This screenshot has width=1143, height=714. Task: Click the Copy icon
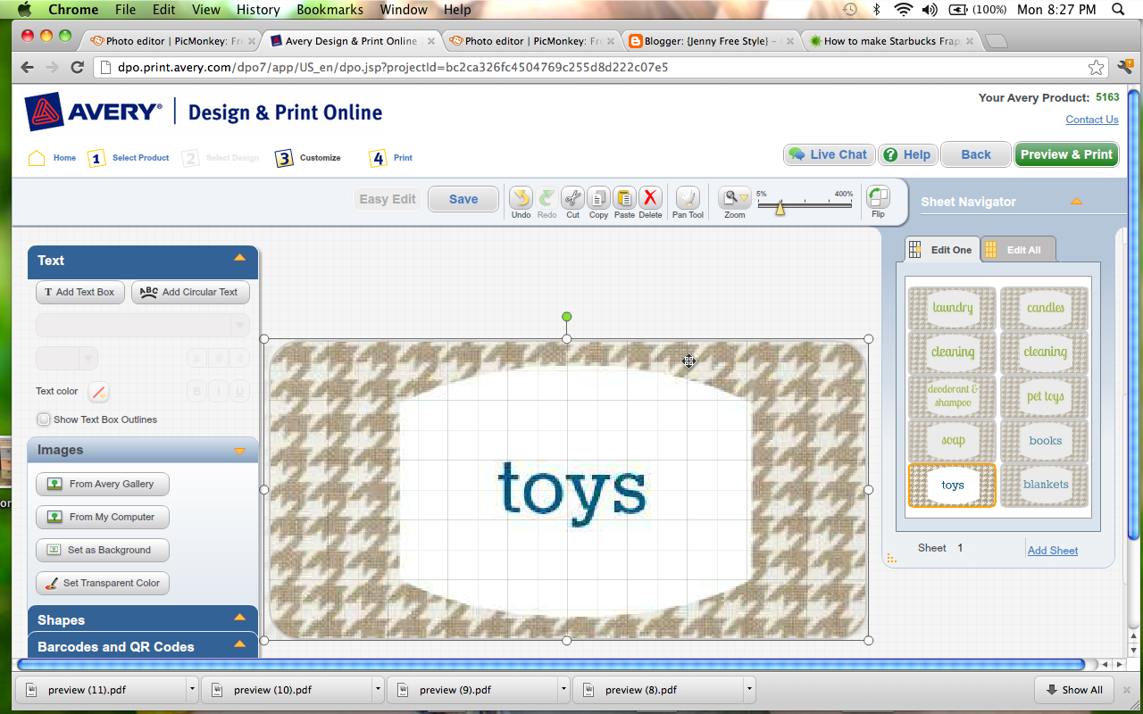click(598, 198)
